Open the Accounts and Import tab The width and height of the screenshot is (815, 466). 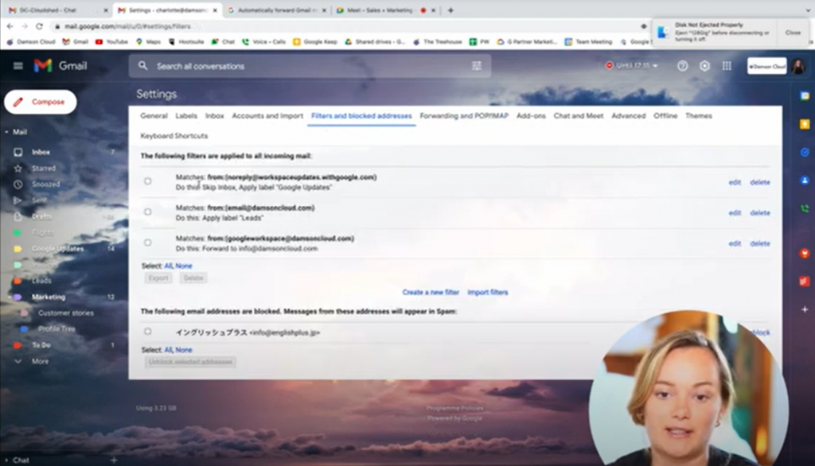(x=267, y=116)
